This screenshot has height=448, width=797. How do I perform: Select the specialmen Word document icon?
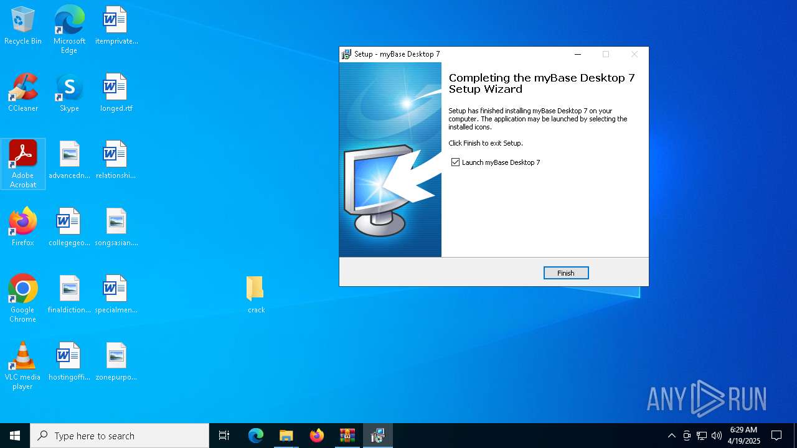click(x=116, y=294)
